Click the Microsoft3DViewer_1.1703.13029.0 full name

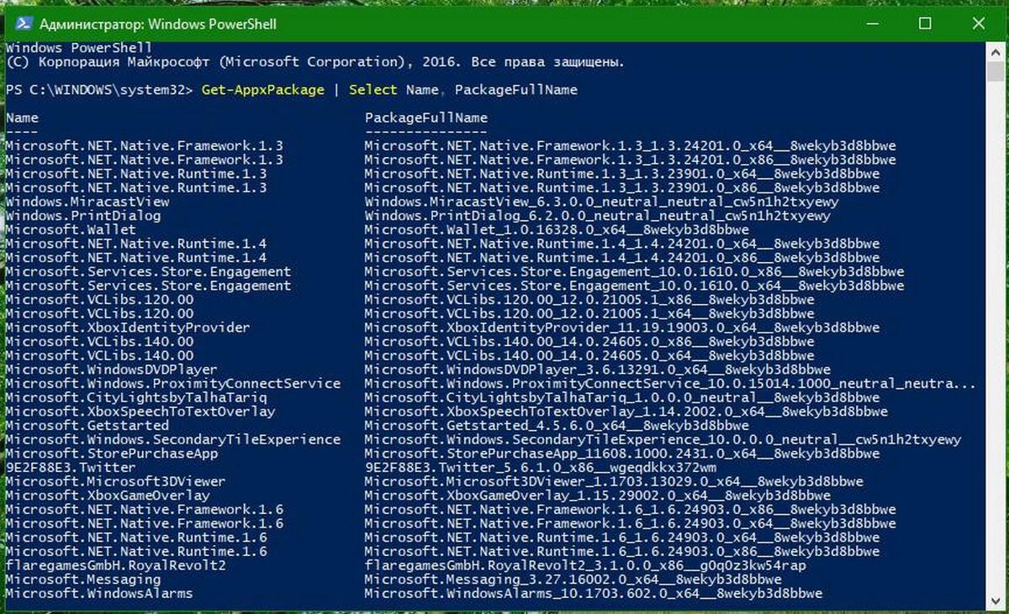614,481
